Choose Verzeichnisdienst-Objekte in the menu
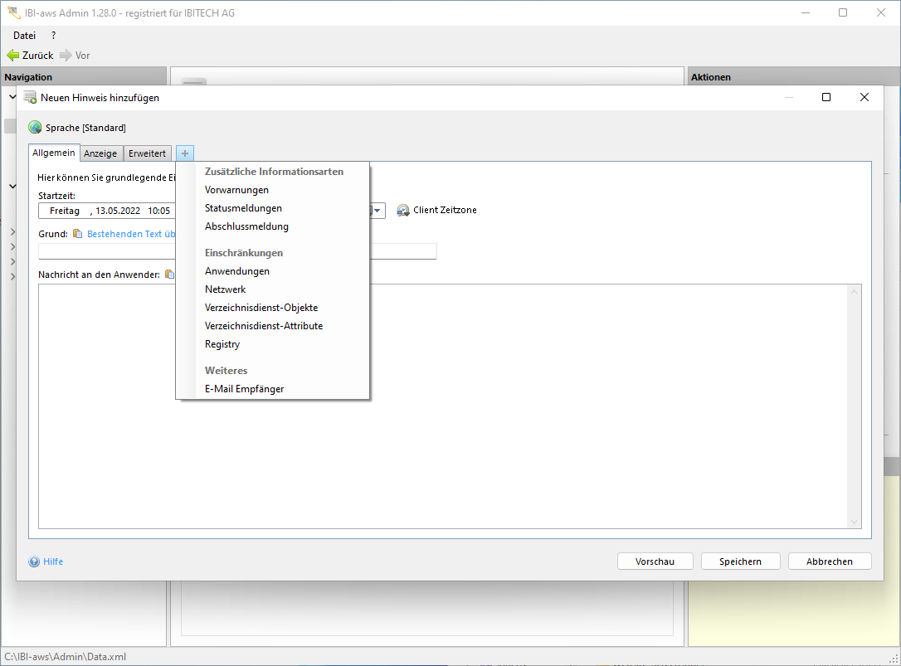Screen dimensions: 901x666 tap(261, 308)
